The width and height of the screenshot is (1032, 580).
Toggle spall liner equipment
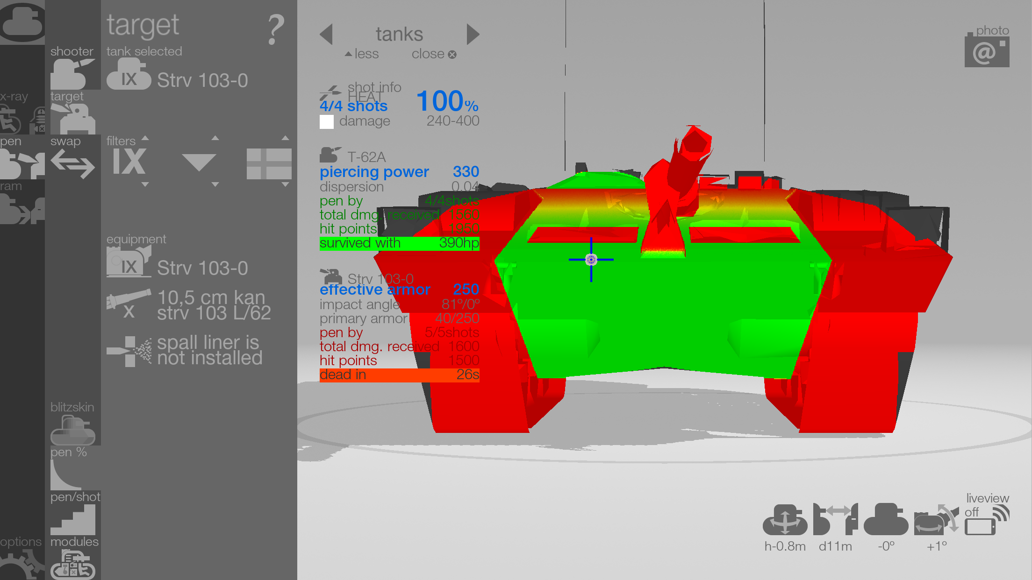coord(185,350)
